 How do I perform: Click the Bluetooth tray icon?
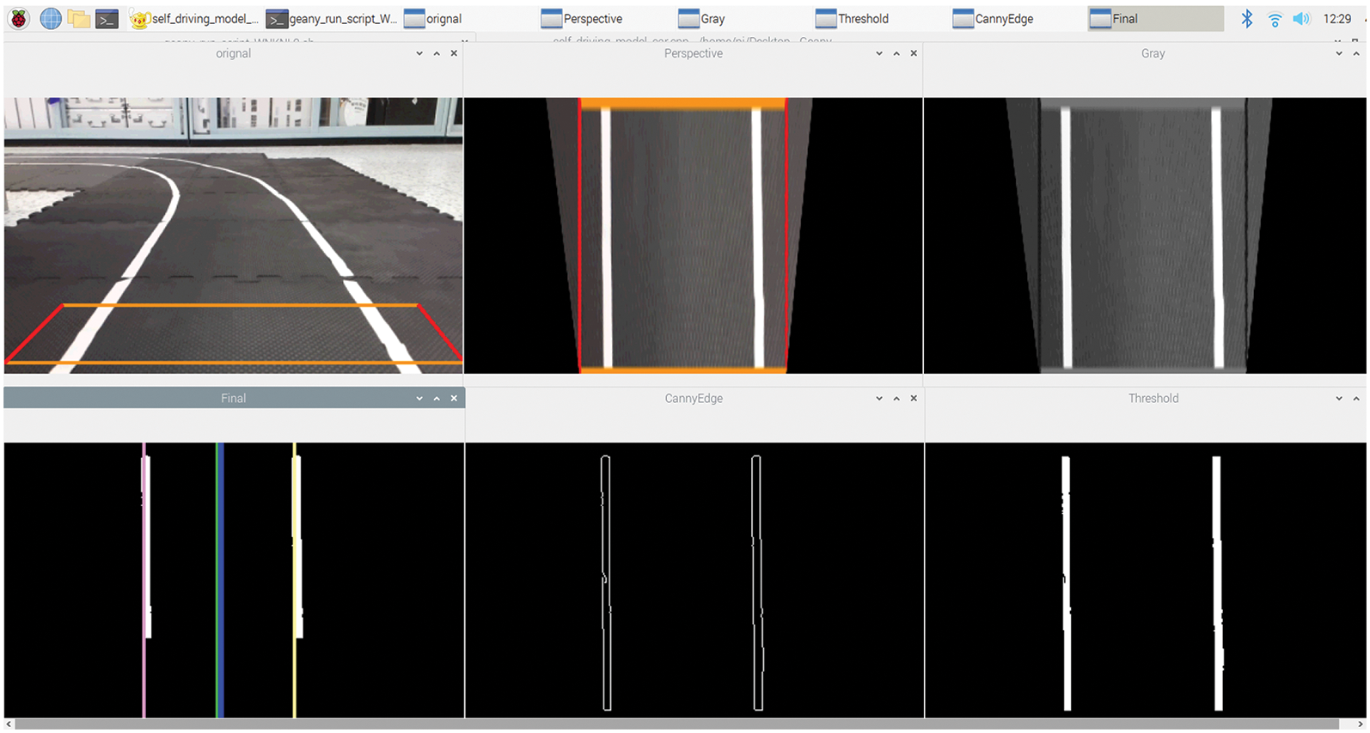click(1246, 18)
